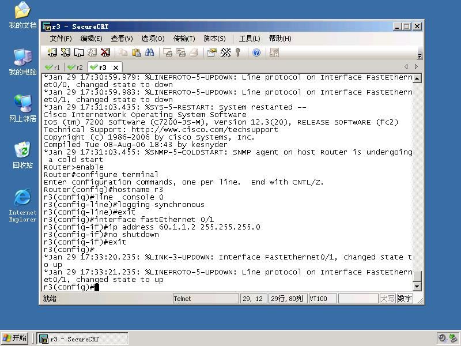Click the VT100 status bar field
Screen dimensions: 461x346
(323, 299)
